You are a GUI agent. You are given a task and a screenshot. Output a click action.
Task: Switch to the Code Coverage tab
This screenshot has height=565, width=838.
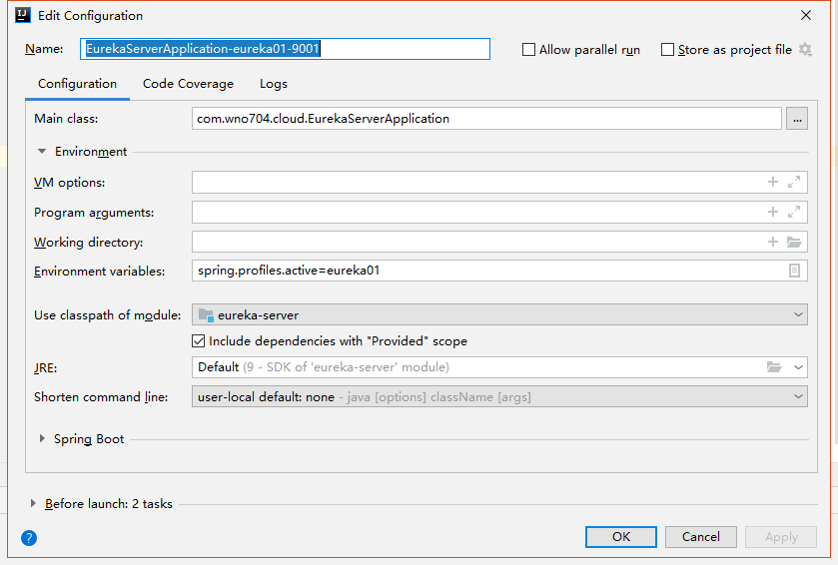pyautogui.click(x=188, y=84)
